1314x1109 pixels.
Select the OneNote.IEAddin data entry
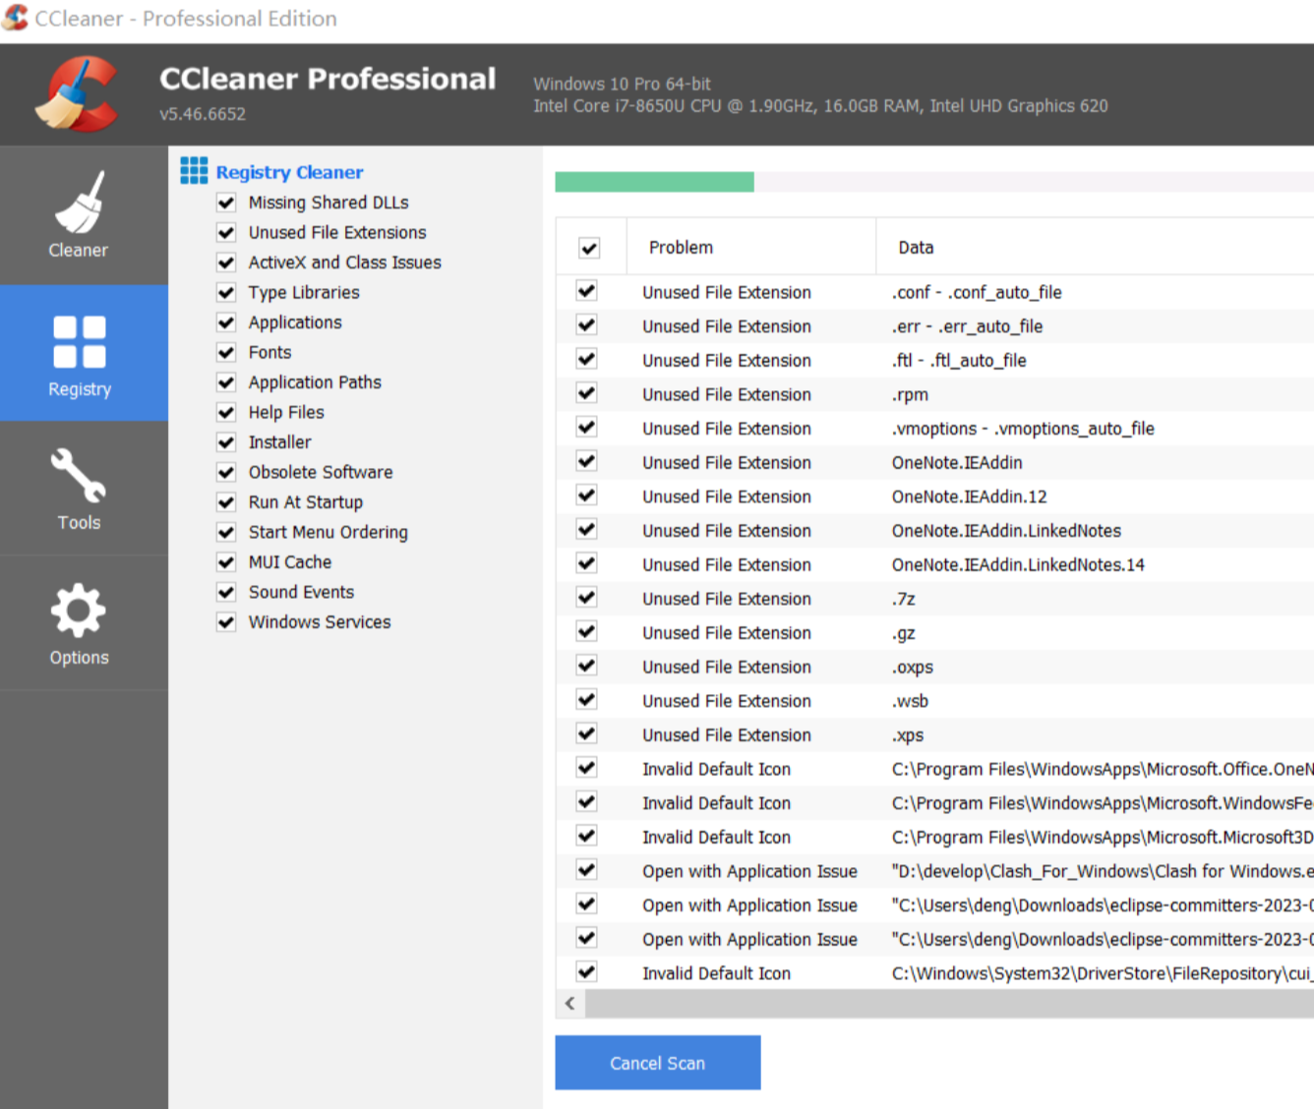coord(957,463)
